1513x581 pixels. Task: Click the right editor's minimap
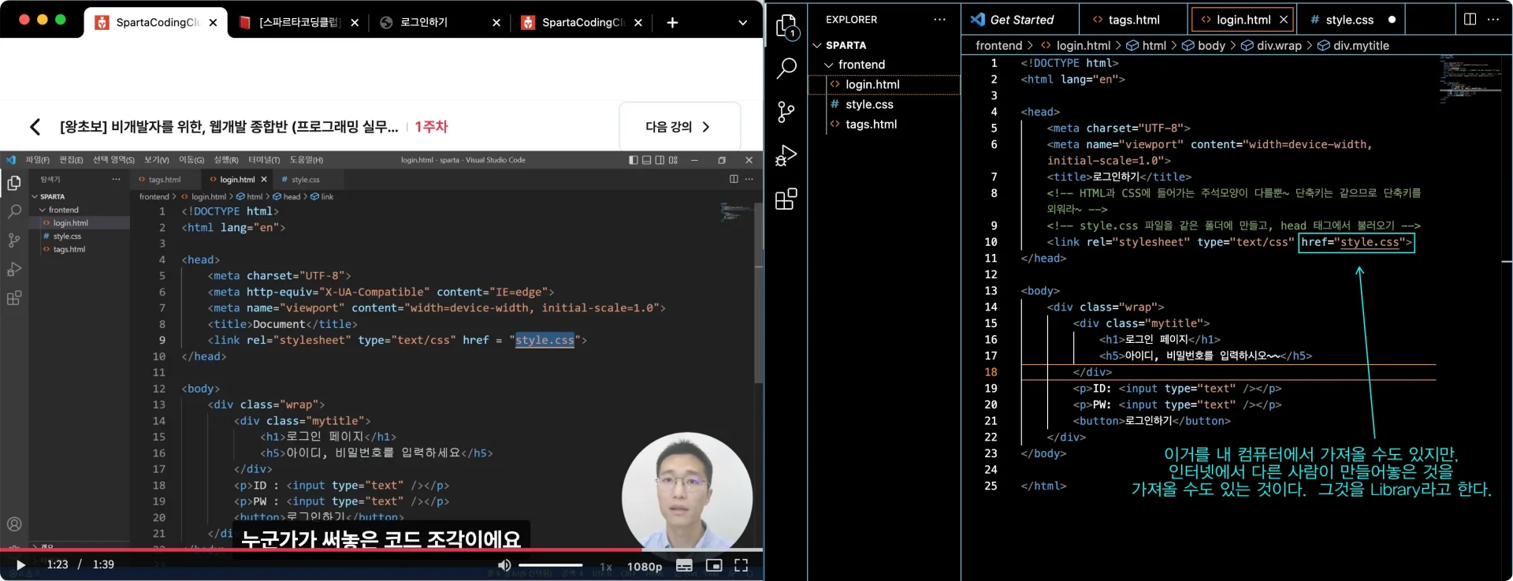coord(1470,79)
